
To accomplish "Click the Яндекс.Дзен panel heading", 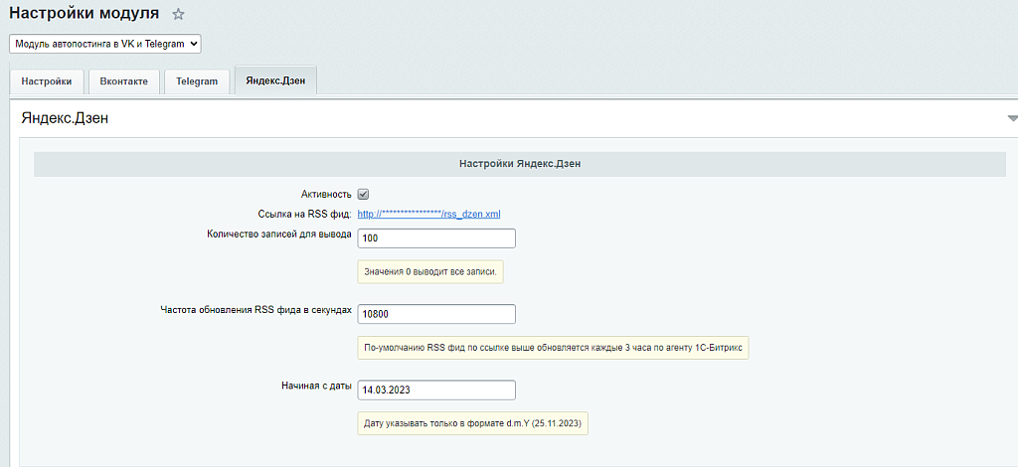I will (65, 118).
